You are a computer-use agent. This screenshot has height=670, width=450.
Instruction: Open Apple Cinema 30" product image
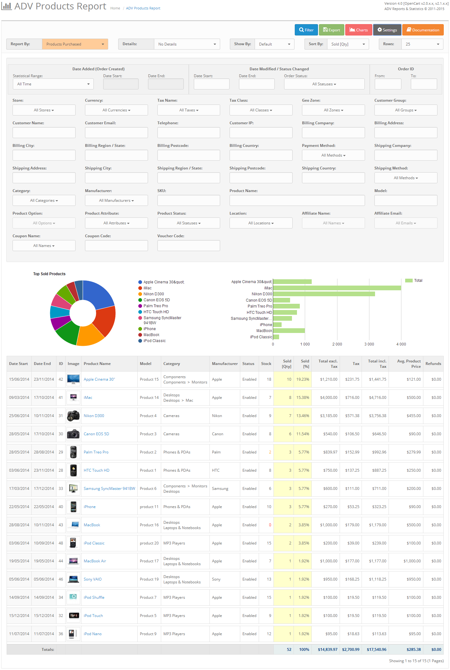pyautogui.click(x=73, y=379)
